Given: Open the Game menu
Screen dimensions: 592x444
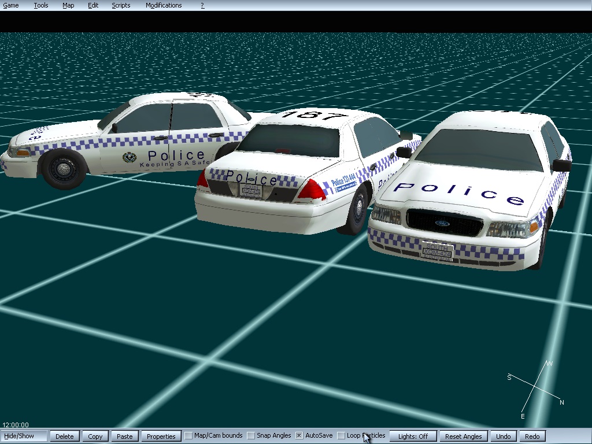Looking at the screenshot, I should (x=10, y=5).
